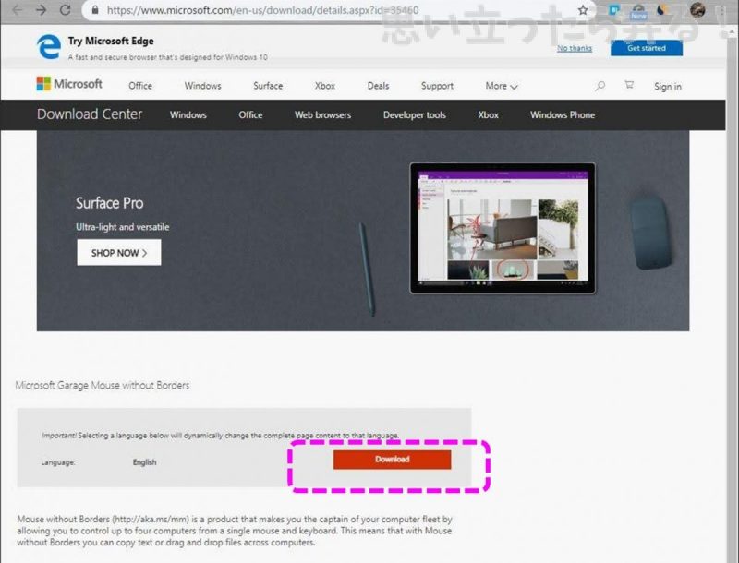Select Web browsers in the Download Center bar
Viewport: 739px width, 563px height.
(x=322, y=114)
